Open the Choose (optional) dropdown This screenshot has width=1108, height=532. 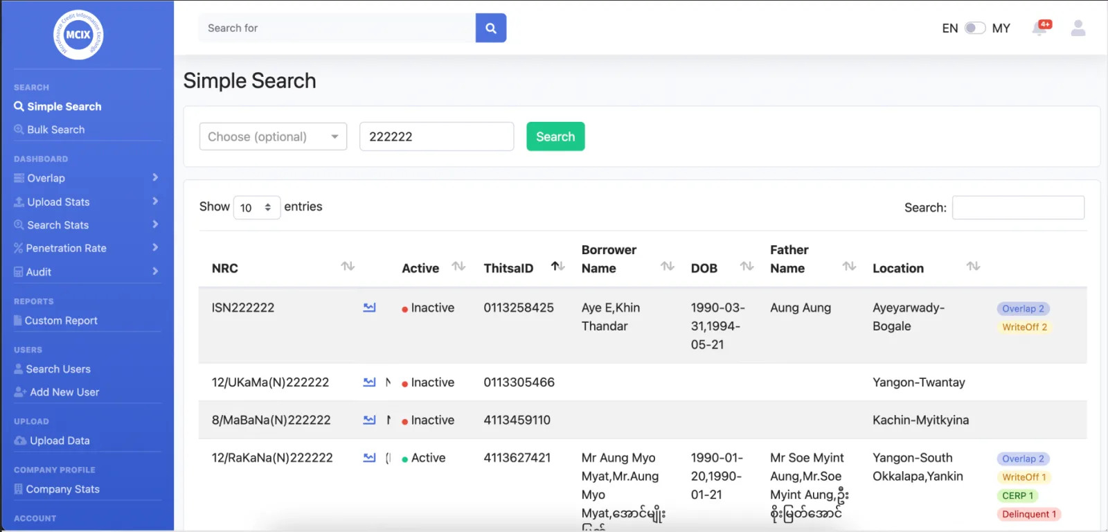coord(273,136)
